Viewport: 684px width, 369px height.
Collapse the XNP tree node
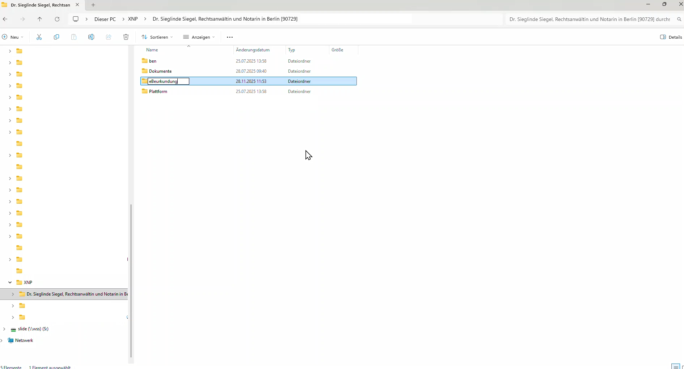(10, 283)
